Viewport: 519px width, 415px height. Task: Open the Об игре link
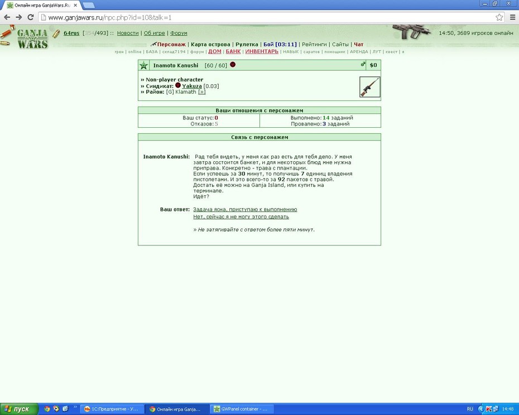154,33
